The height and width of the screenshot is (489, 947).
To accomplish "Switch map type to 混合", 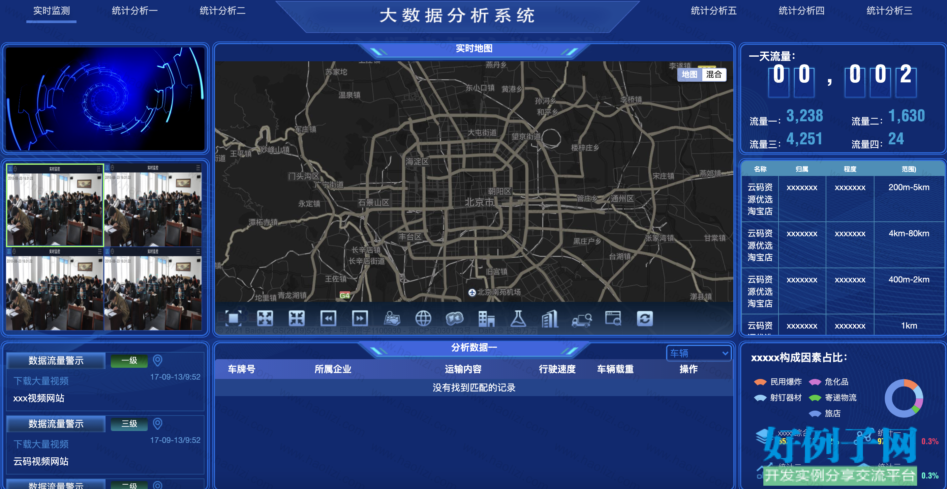I will (714, 74).
